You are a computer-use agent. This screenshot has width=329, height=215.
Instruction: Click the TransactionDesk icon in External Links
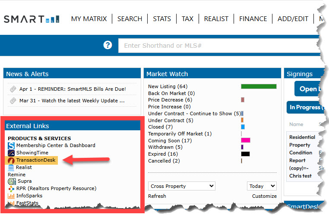(x=11, y=160)
